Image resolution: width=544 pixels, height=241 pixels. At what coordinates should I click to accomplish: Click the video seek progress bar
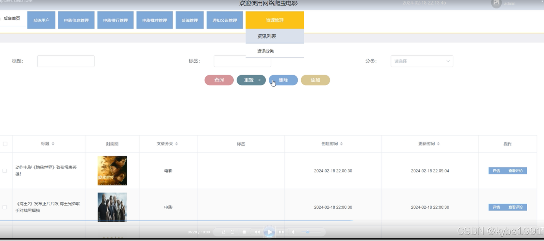click(176, 220)
